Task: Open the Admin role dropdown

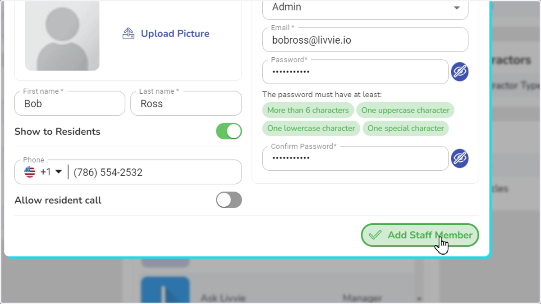Action: click(365, 8)
